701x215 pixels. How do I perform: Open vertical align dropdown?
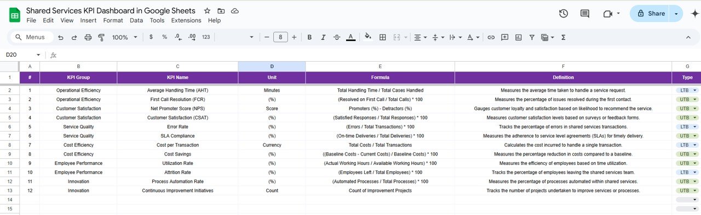pos(438,37)
